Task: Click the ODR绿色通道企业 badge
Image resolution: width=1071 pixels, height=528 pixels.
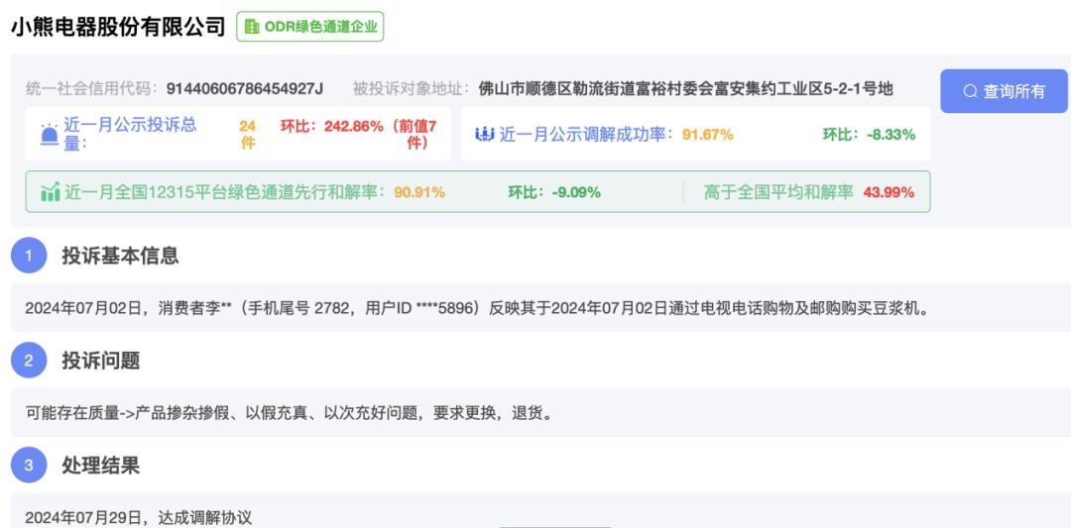Action: point(309,27)
